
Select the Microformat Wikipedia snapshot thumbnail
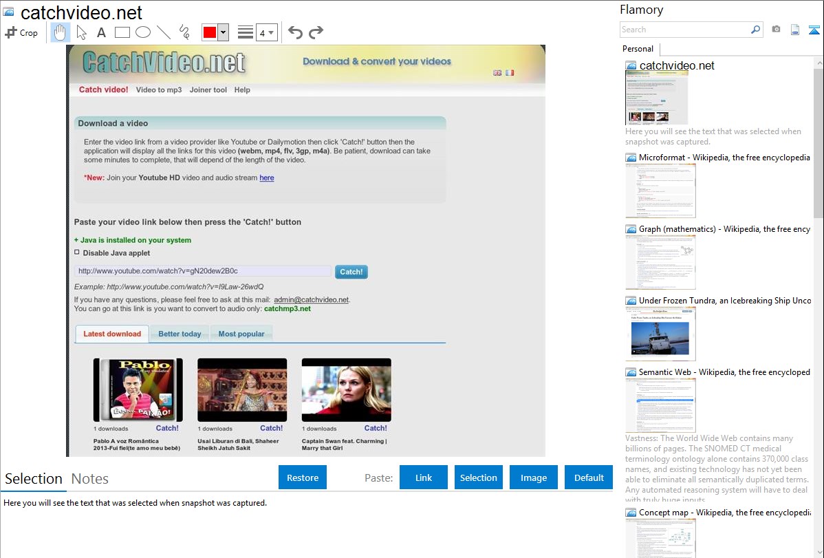[660, 191]
